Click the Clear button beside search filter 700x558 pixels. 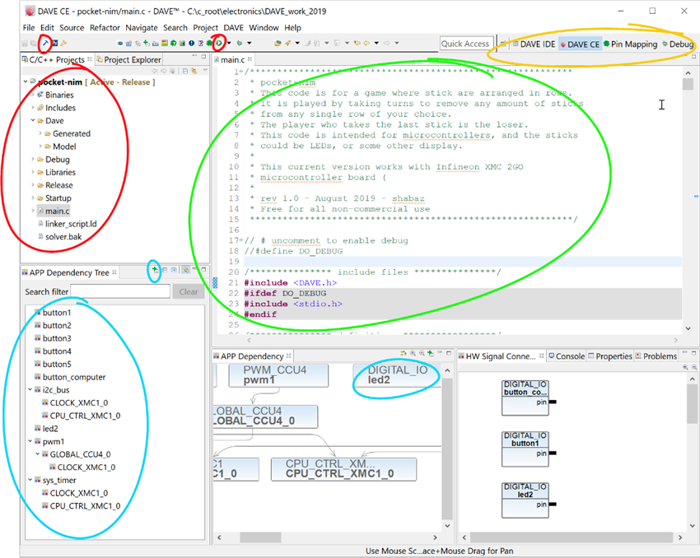189,291
